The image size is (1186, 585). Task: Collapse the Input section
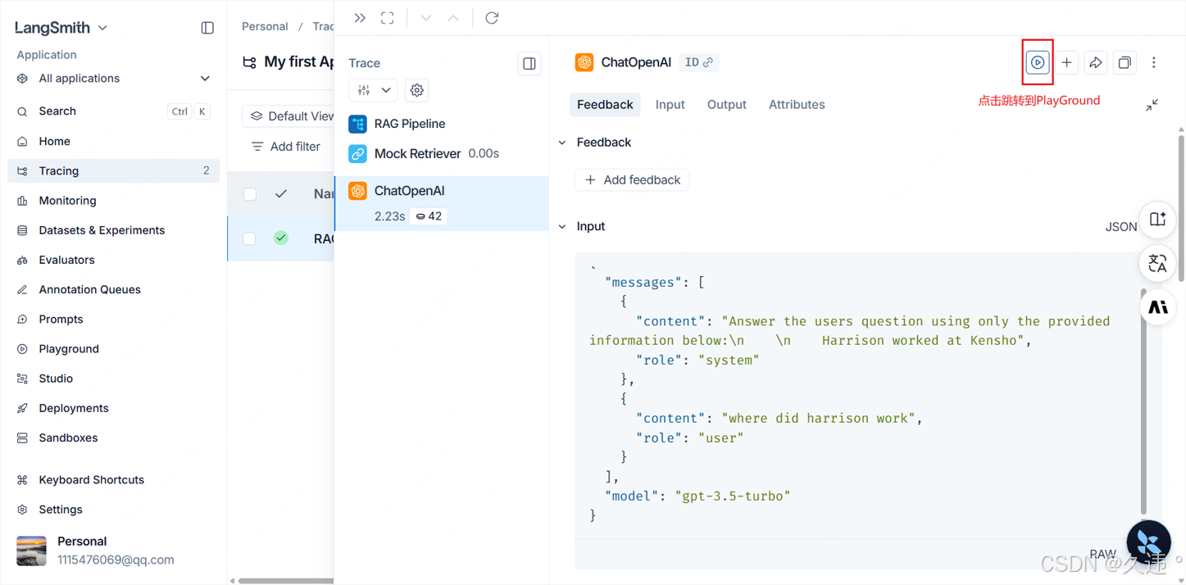pyautogui.click(x=562, y=227)
